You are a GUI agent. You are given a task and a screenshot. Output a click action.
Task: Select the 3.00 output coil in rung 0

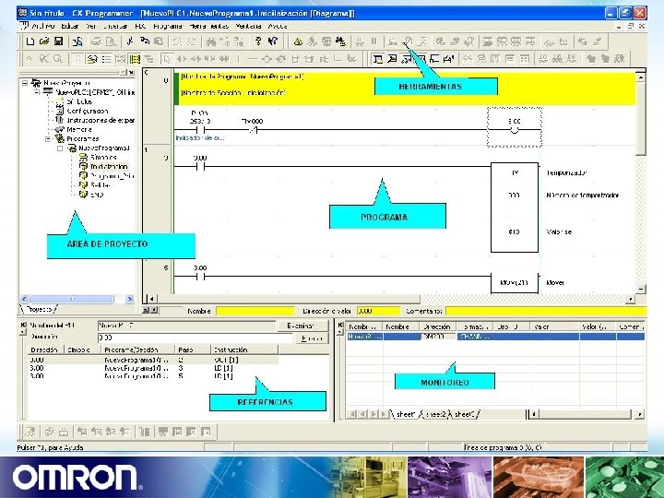coord(515,127)
